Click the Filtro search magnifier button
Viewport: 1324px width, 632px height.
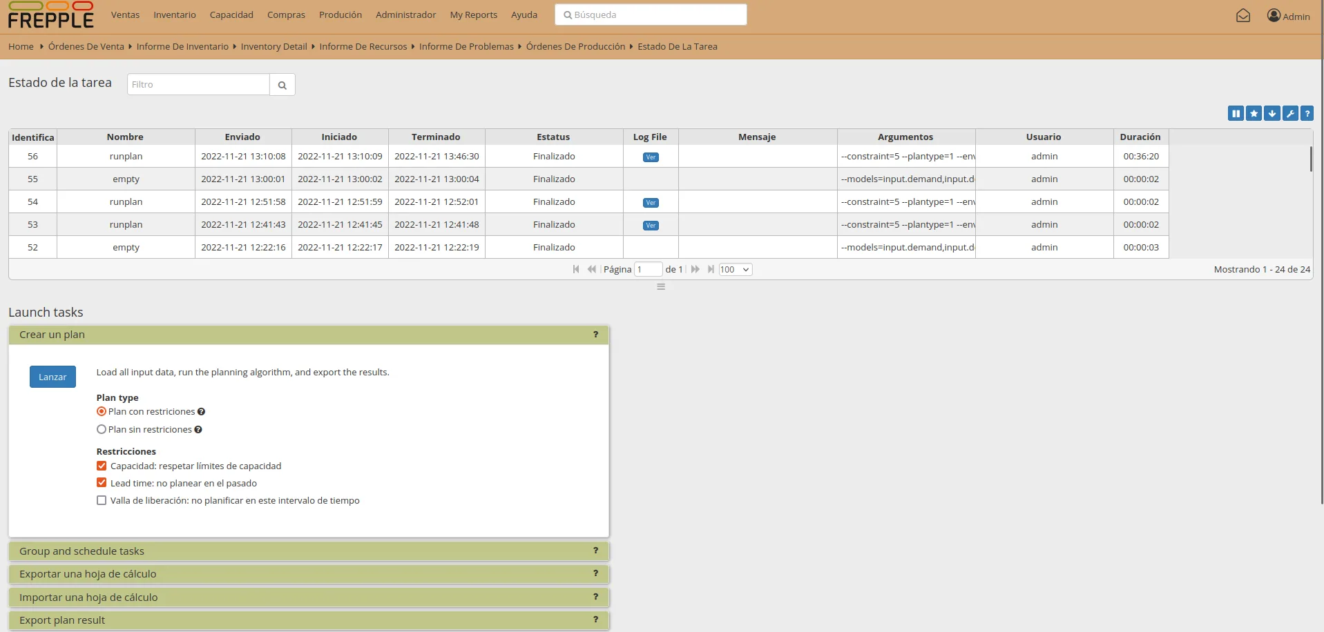[x=282, y=85]
